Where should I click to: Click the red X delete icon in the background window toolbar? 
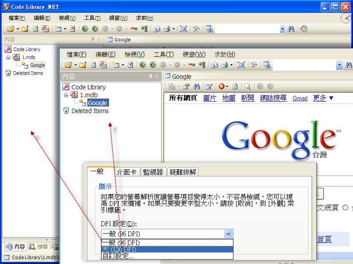pos(72,29)
